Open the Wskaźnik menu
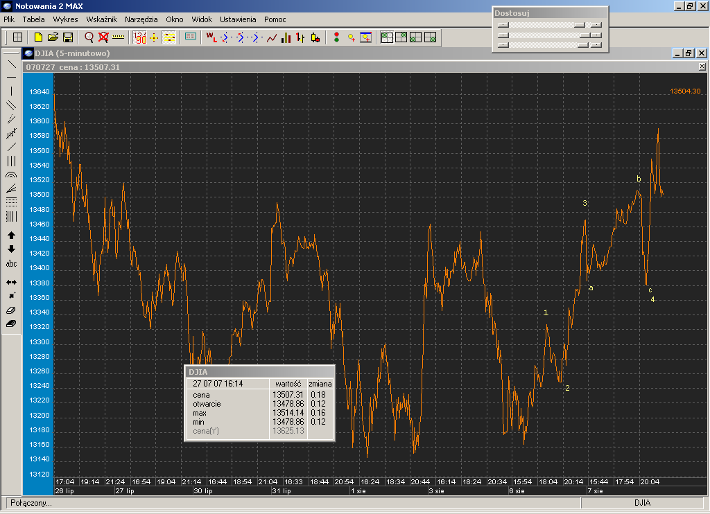Screen dimensions: 710x514 tap(101, 19)
